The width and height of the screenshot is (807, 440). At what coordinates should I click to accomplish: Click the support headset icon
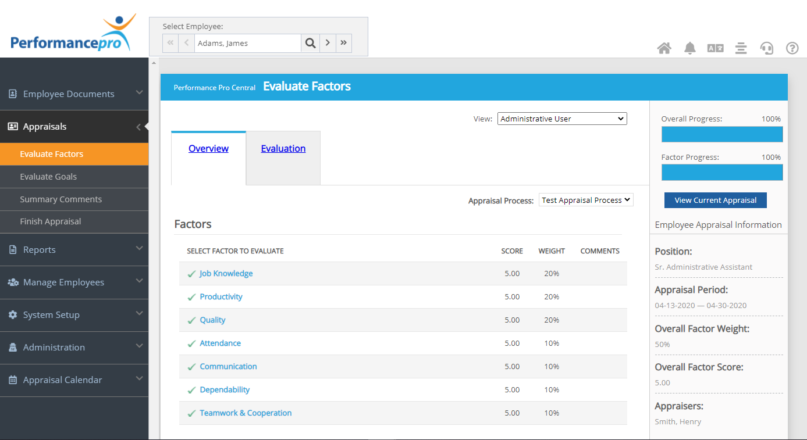pyautogui.click(x=767, y=48)
